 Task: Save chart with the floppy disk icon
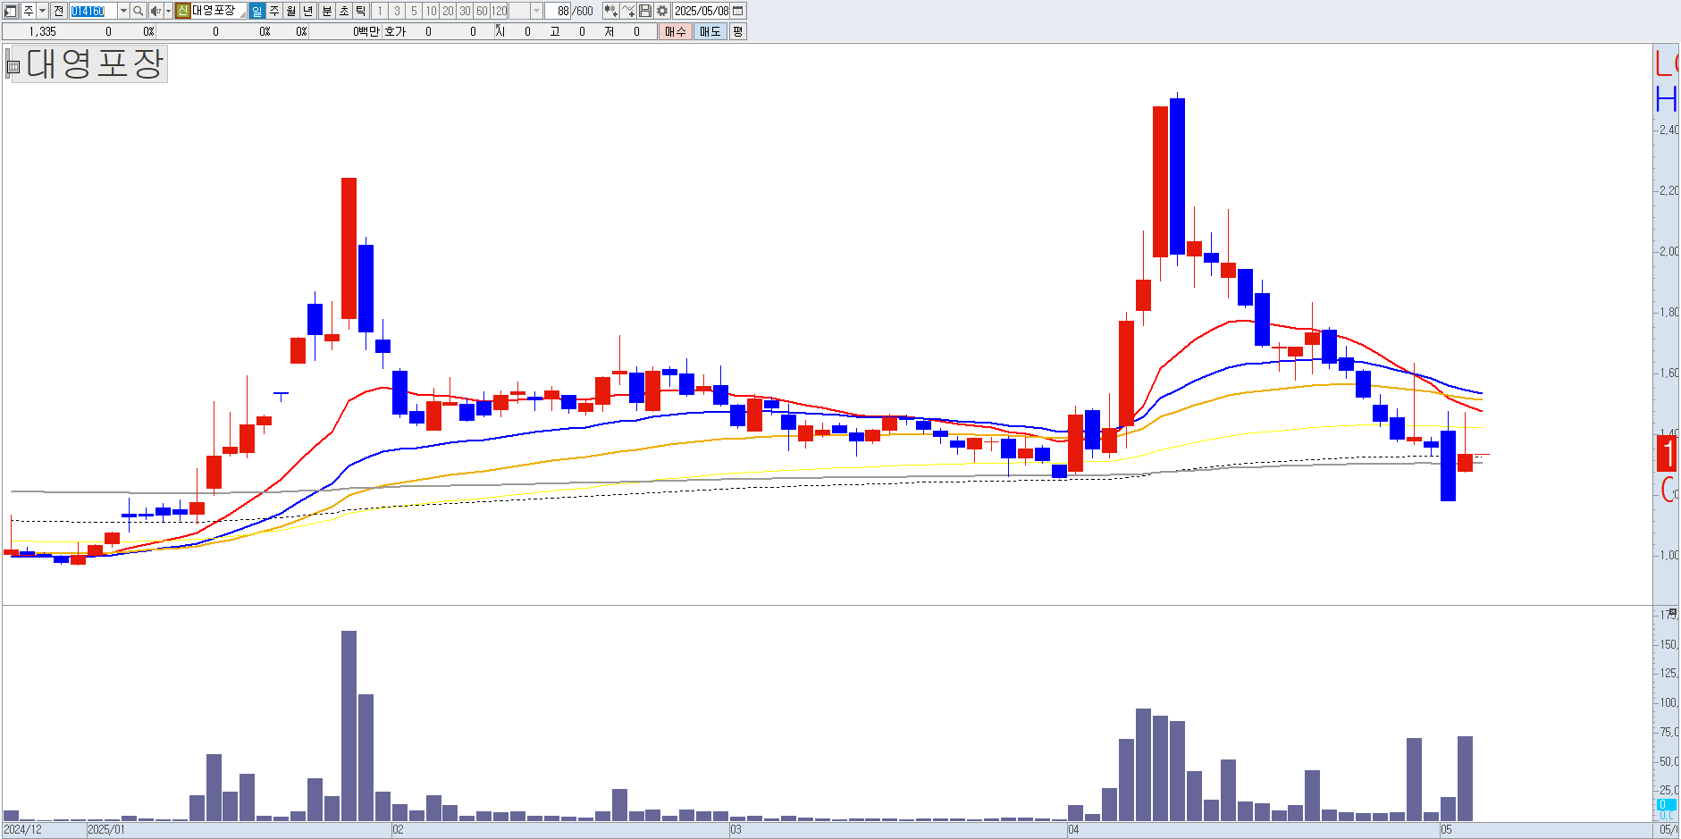point(645,11)
